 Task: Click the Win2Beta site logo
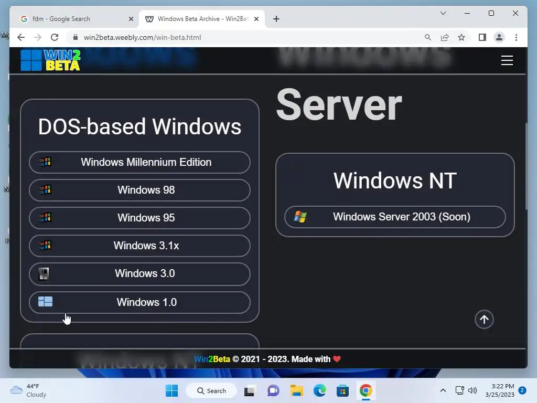pyautogui.click(x=51, y=60)
